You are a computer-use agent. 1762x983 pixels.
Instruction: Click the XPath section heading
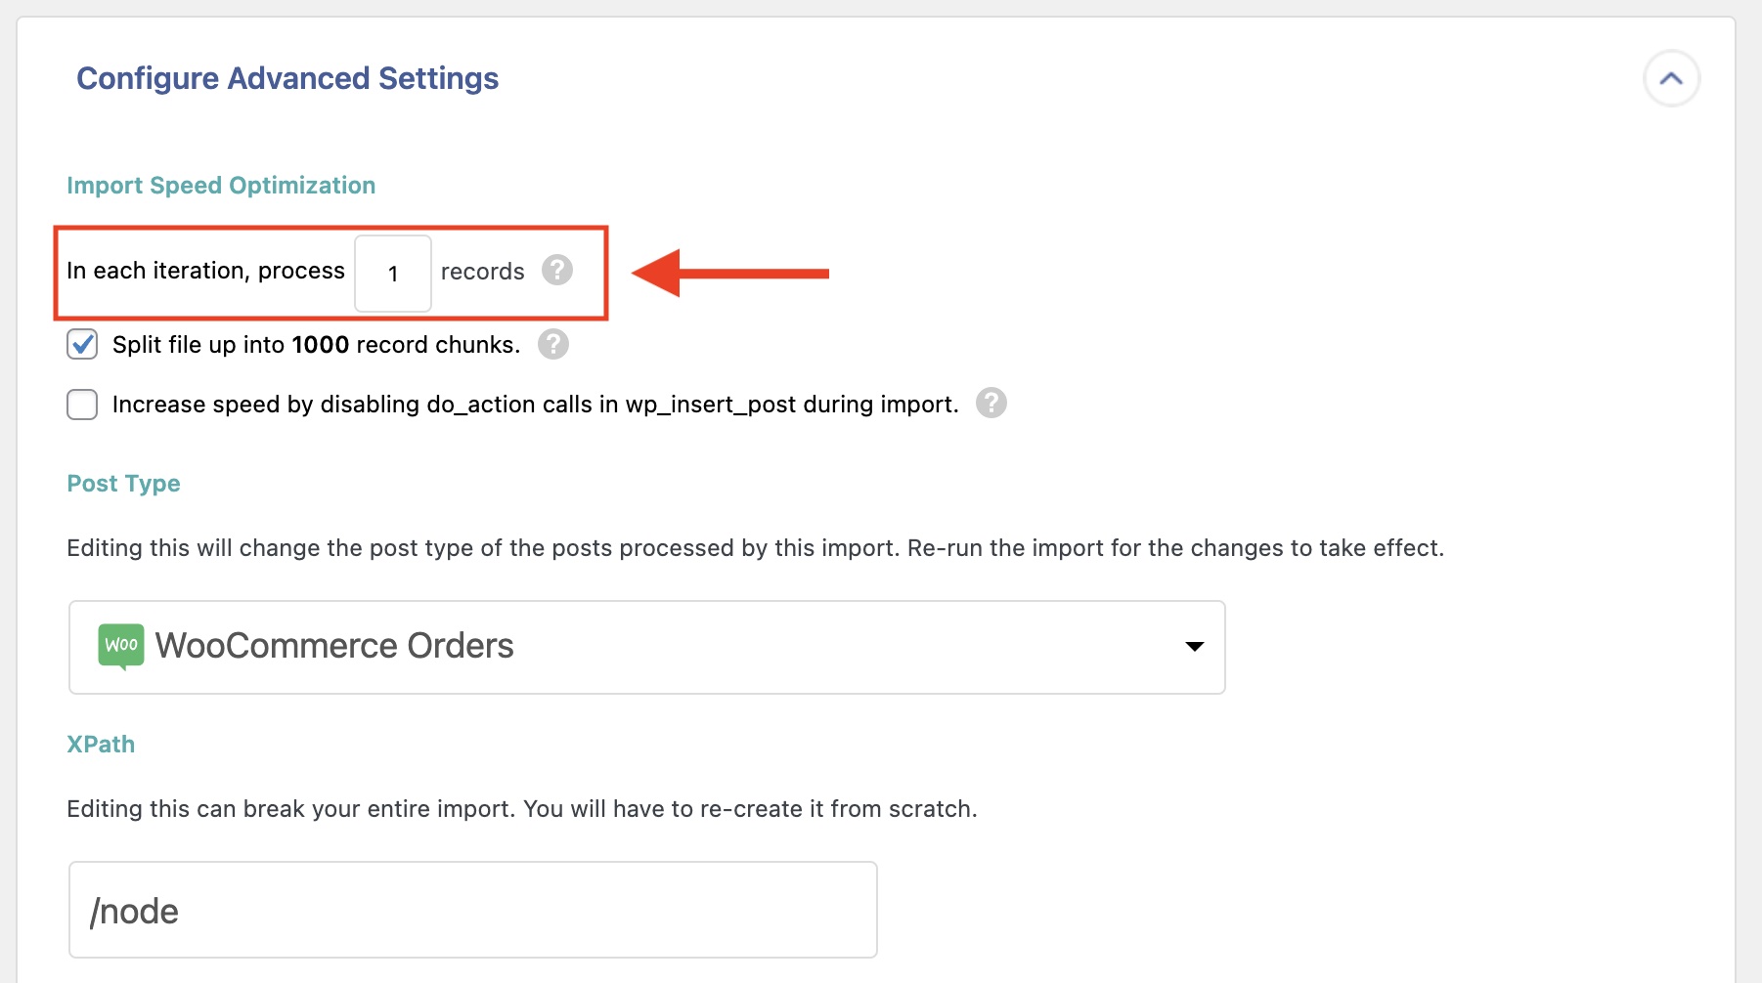pyautogui.click(x=101, y=745)
